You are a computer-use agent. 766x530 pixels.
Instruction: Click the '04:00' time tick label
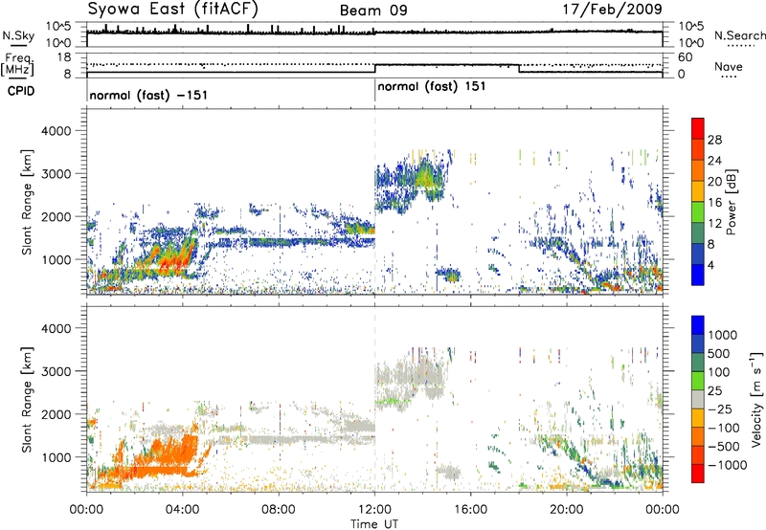[x=183, y=510]
